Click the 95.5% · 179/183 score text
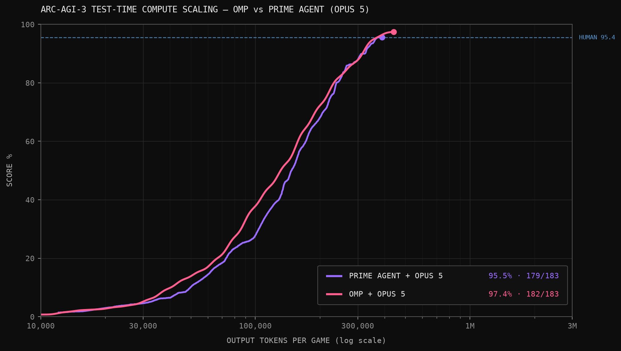This screenshot has width=621, height=351. (523, 276)
